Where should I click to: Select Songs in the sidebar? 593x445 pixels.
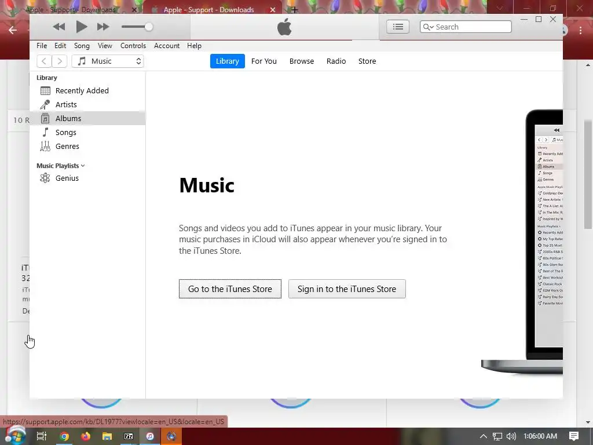[x=87, y=133]
